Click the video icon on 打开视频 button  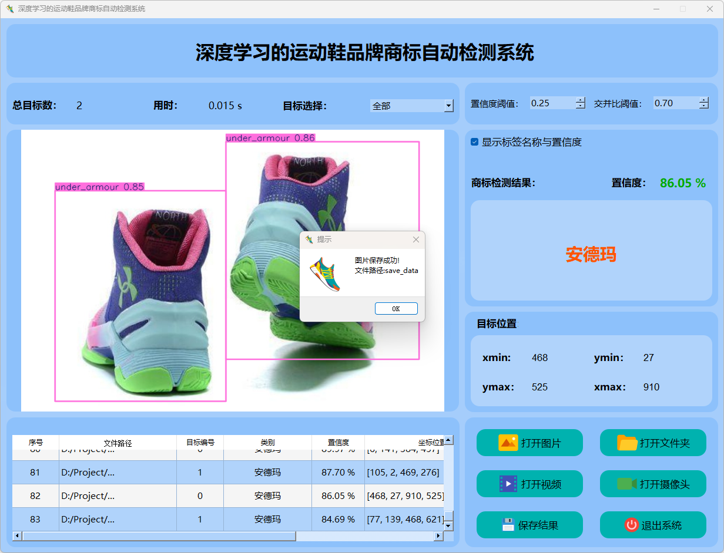click(x=508, y=484)
